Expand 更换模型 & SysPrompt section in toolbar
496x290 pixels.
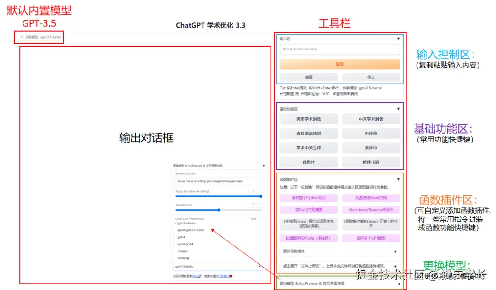(x=339, y=284)
